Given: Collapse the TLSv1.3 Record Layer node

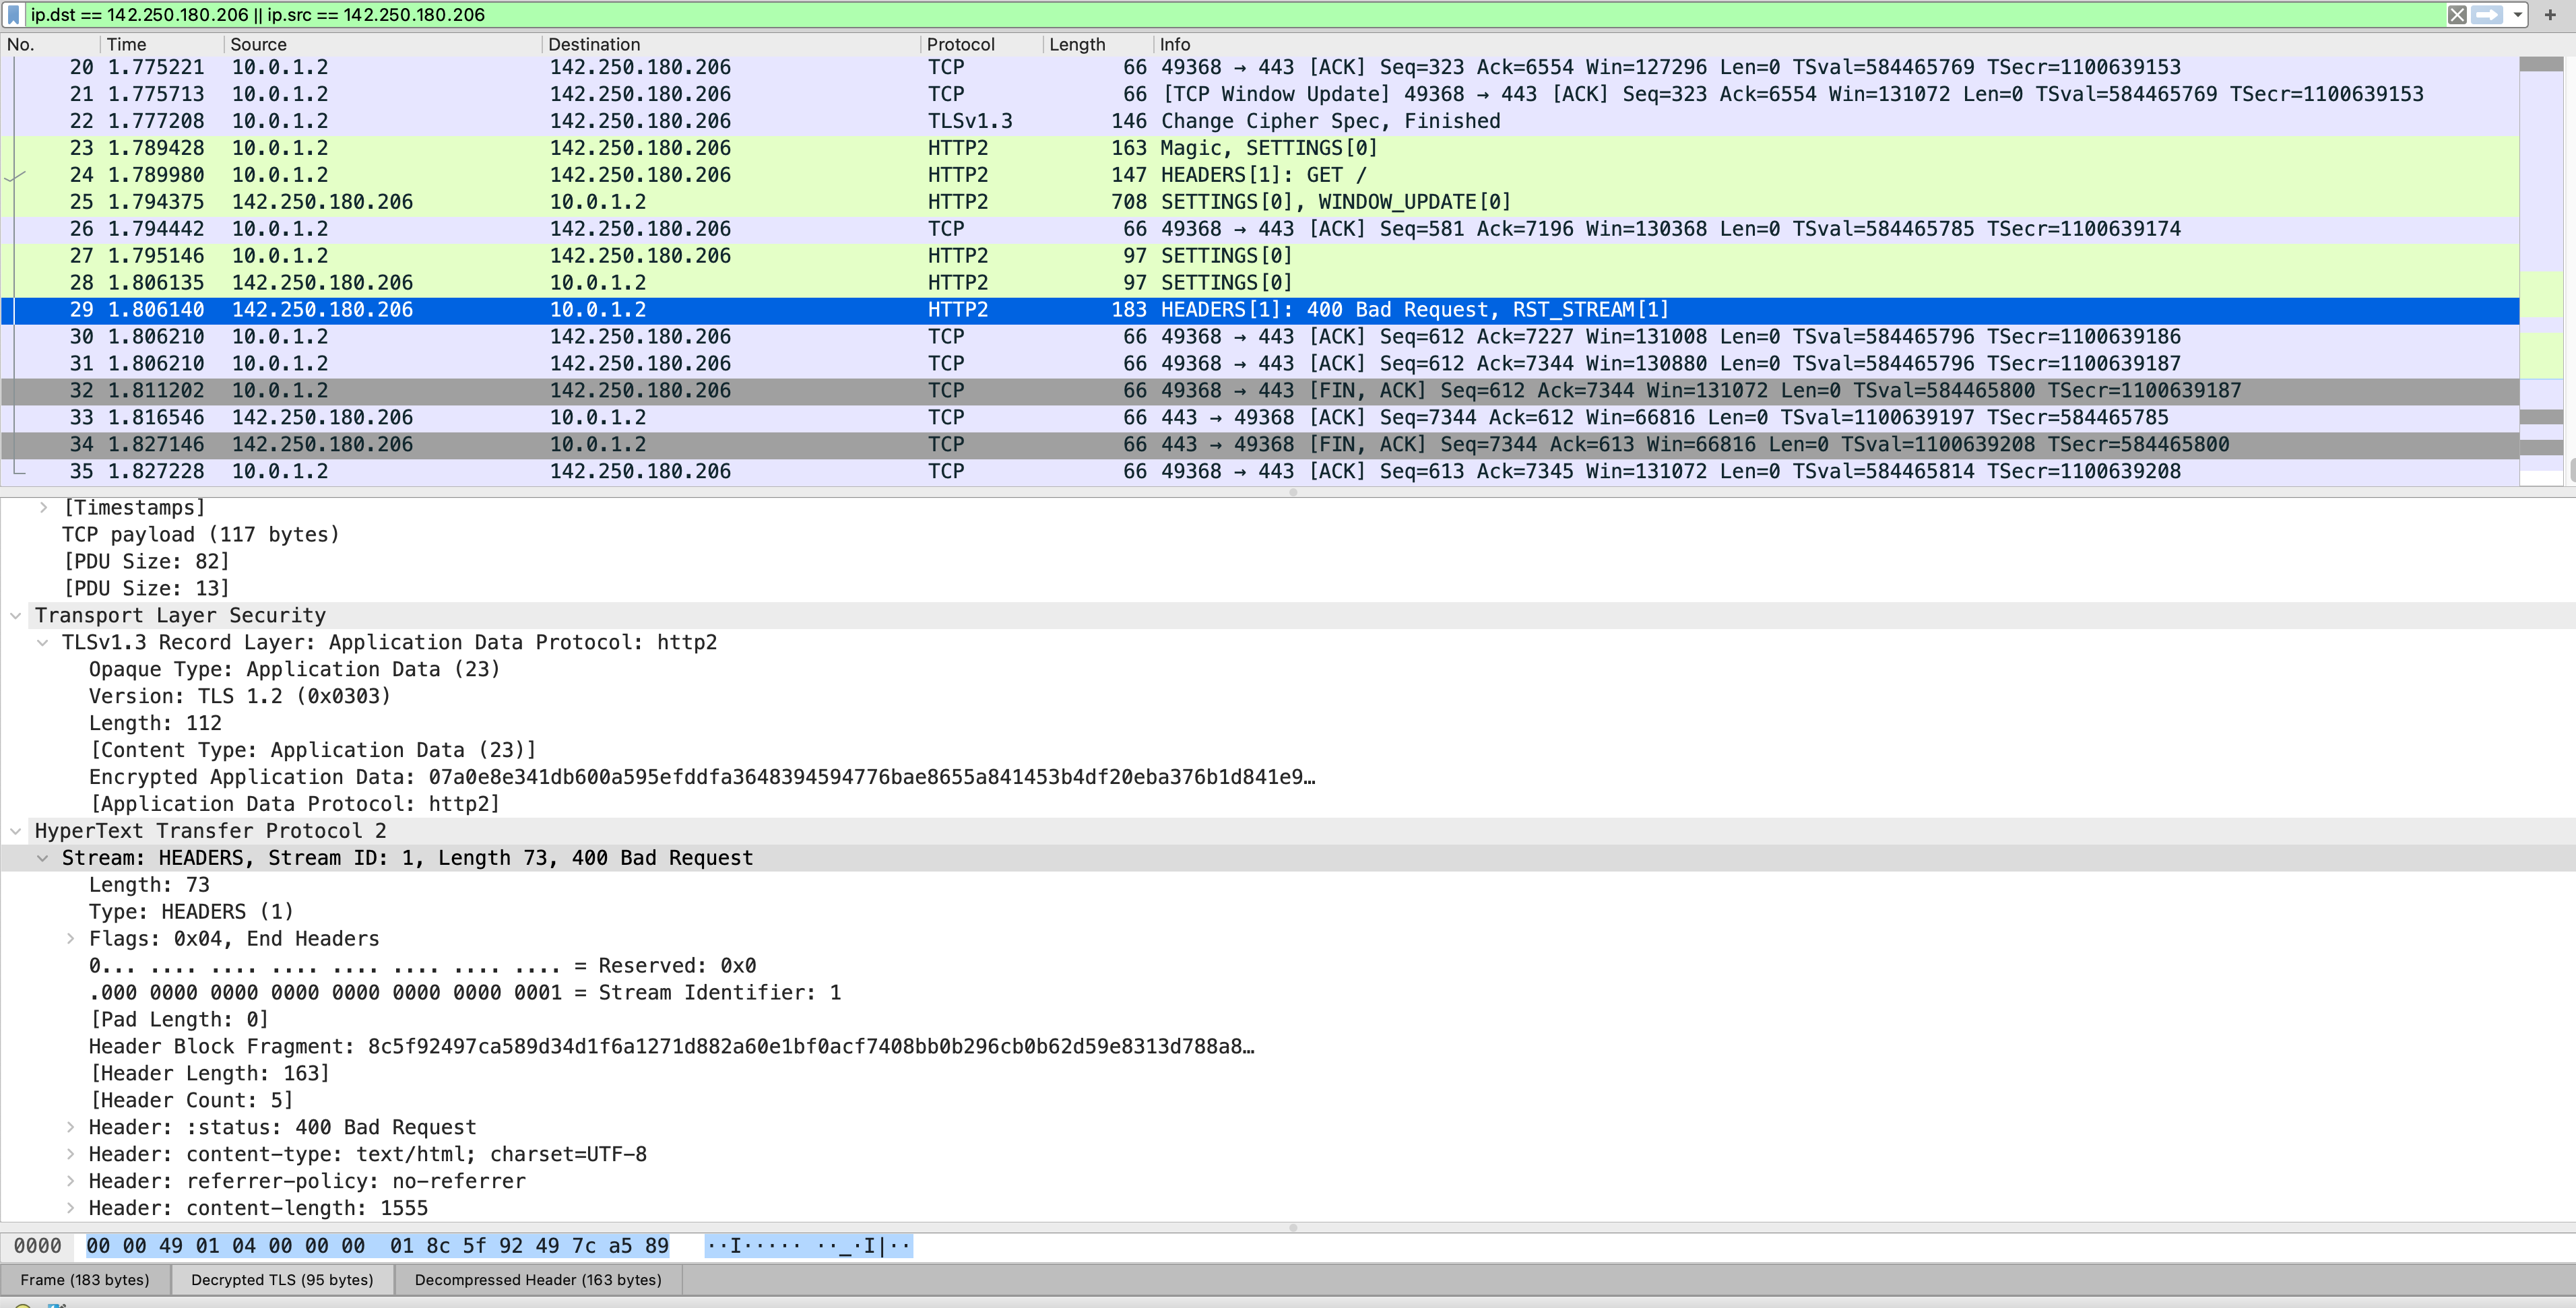Looking at the screenshot, I should click(x=43, y=642).
